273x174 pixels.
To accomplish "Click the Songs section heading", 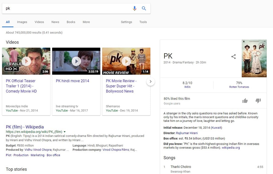I will point(169,158).
